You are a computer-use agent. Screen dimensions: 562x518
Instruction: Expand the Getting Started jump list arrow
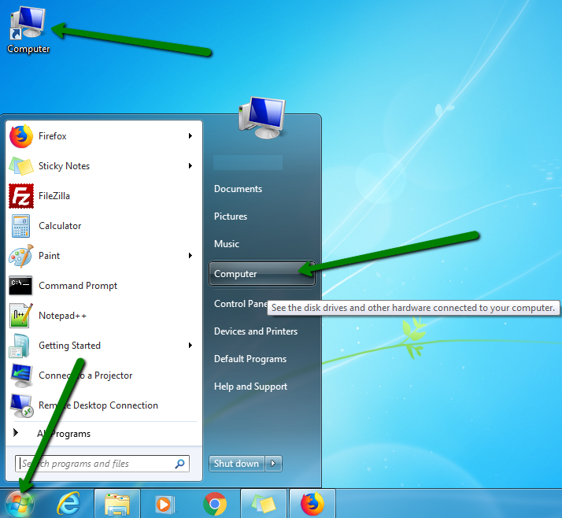[190, 346]
